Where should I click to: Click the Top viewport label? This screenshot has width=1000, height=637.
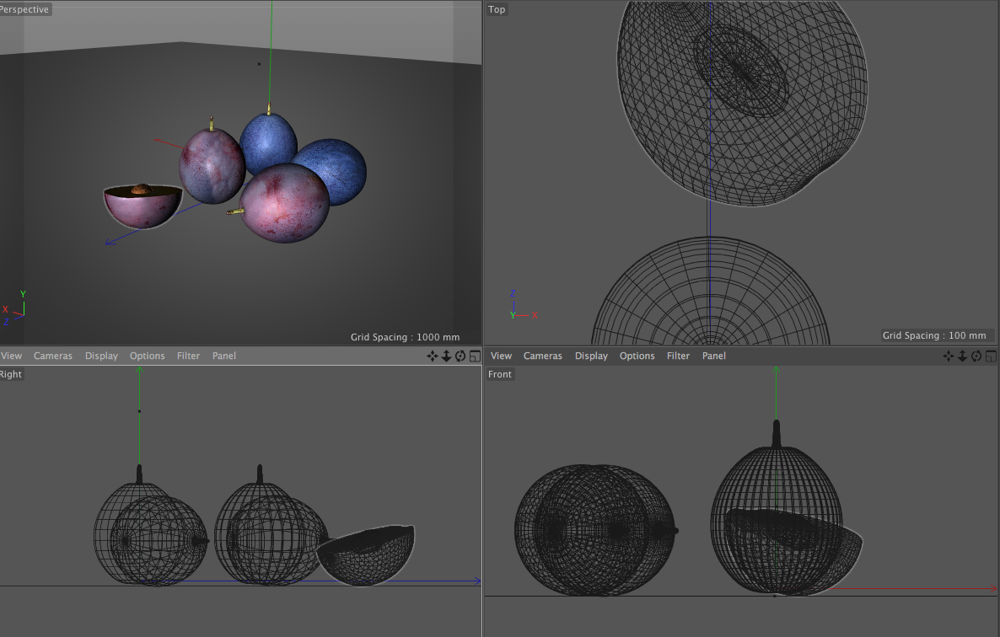point(497,9)
